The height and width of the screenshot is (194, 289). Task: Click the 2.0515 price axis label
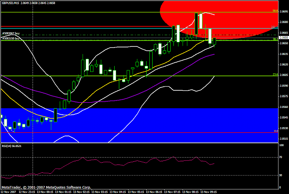283,139
